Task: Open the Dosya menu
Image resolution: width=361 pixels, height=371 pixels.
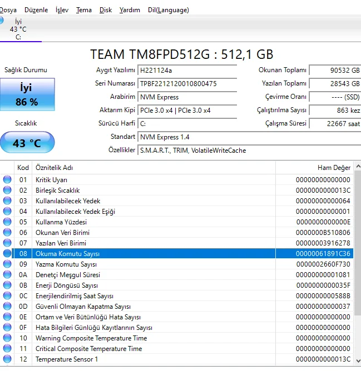Action: coord(8,10)
